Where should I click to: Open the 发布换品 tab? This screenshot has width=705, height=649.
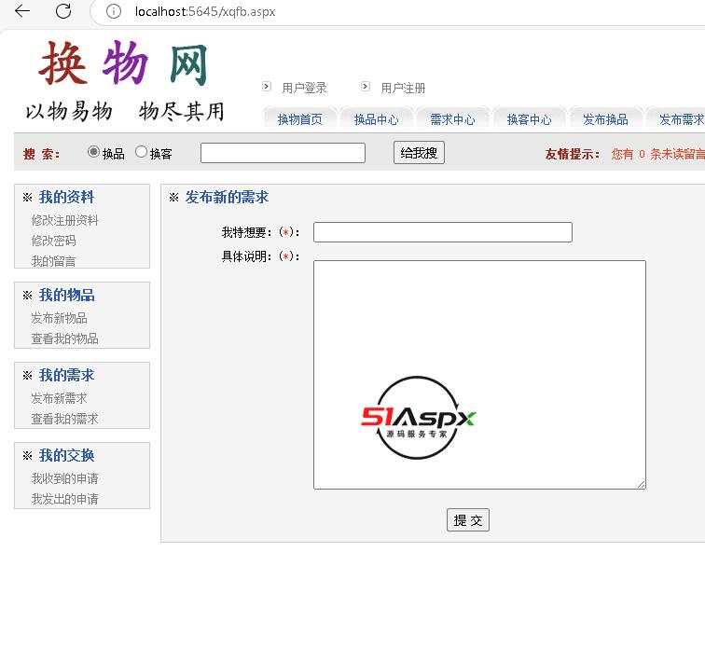pyautogui.click(x=605, y=119)
